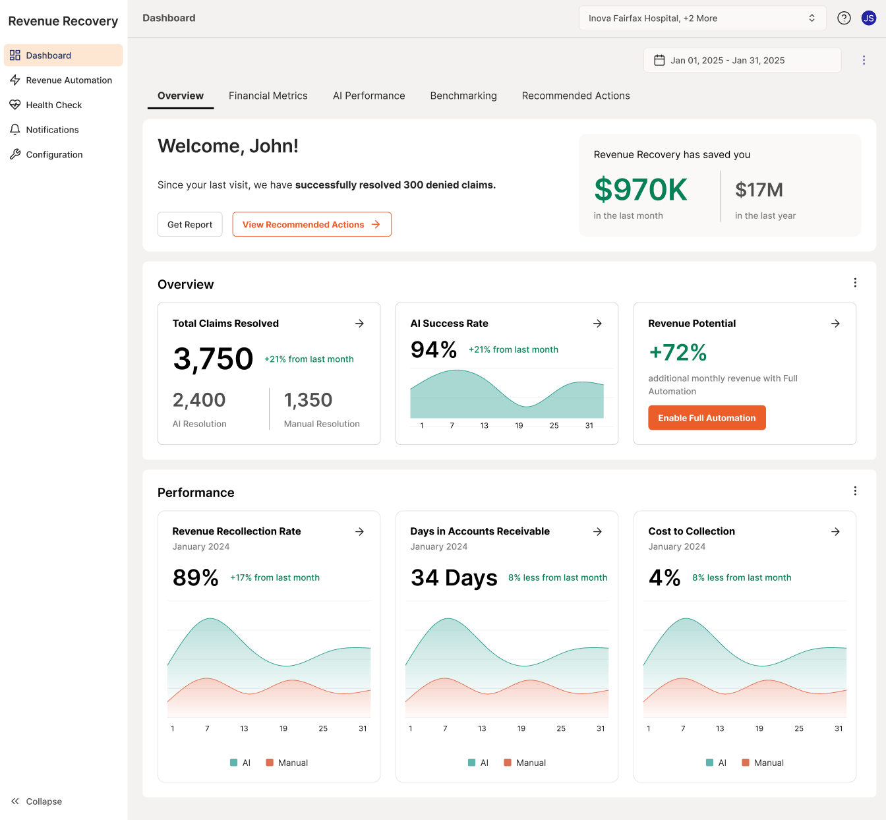Open Total Claims Resolved arrow
This screenshot has height=820, width=886.
point(360,324)
